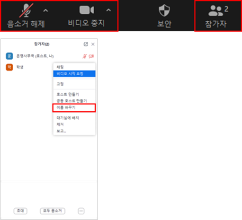The height and width of the screenshot is (220, 242).
Task: Unmute using the 음소거 해제 microphone icon
Action: click(x=26, y=10)
